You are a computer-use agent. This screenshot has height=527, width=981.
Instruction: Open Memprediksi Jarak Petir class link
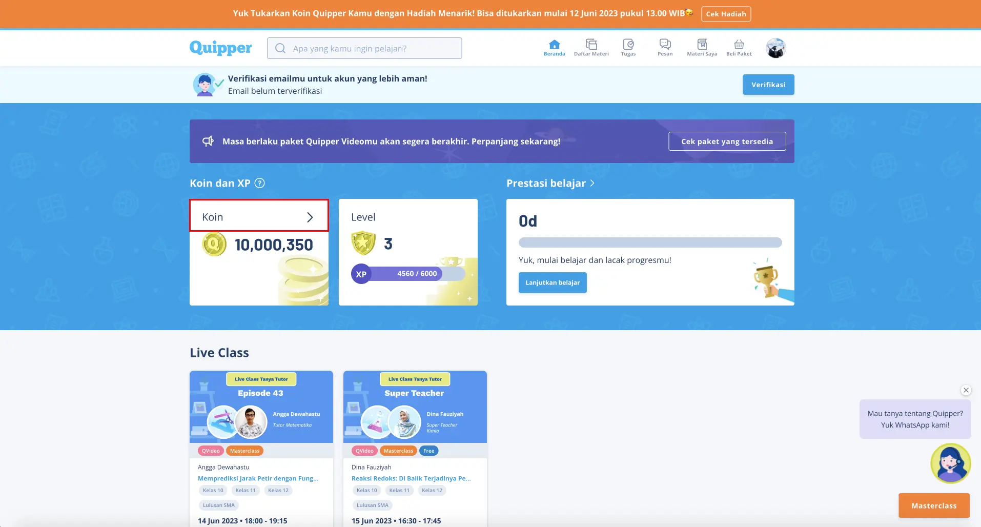258,478
